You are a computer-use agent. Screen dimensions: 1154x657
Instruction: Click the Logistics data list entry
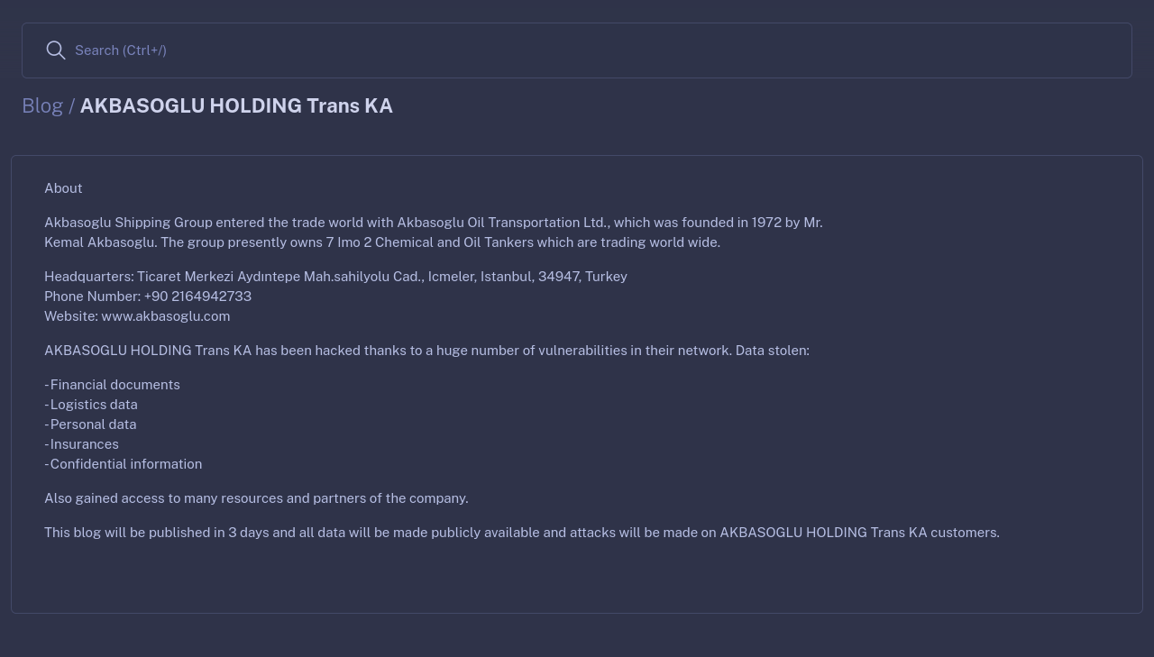coord(91,405)
